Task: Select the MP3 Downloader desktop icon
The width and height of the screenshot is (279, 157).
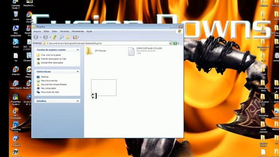Action: click(x=16, y=113)
